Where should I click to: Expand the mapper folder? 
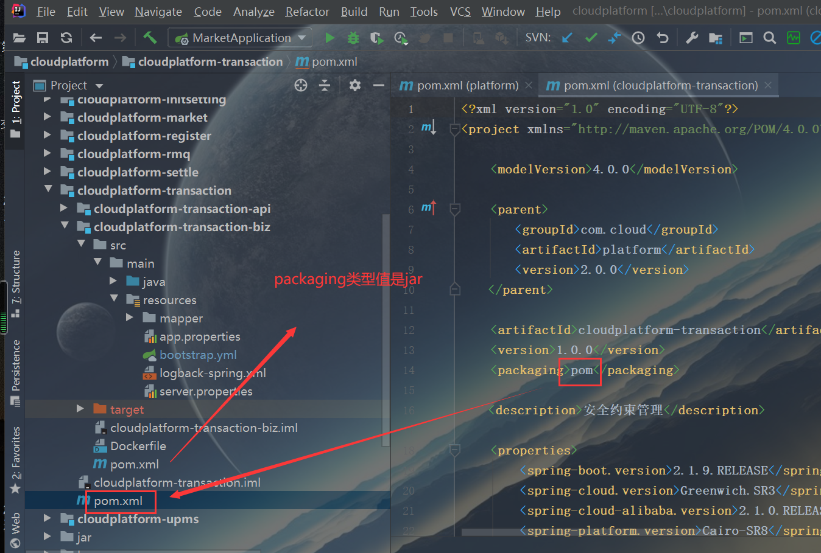point(130,318)
